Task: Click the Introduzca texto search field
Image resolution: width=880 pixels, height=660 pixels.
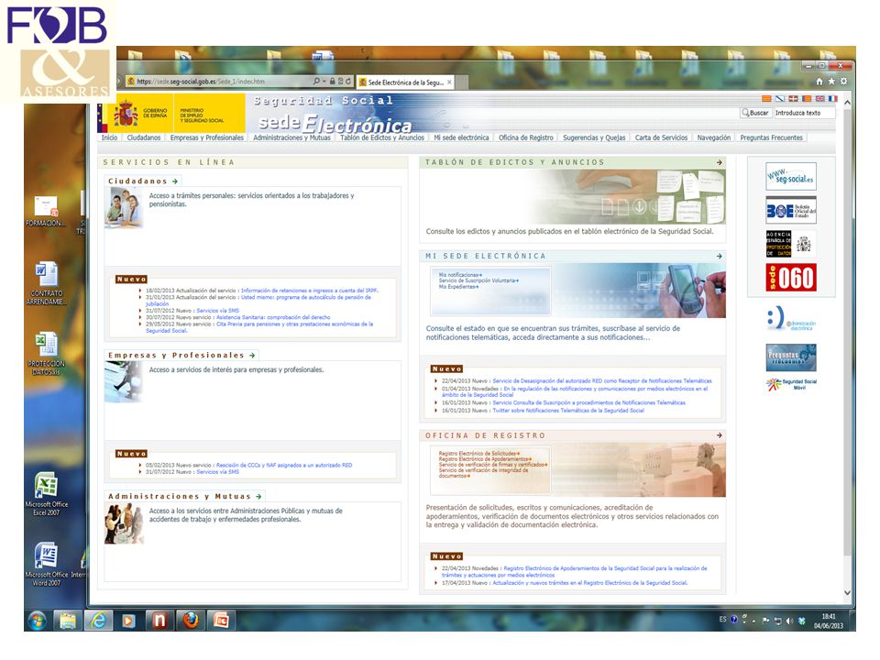Action: (805, 113)
